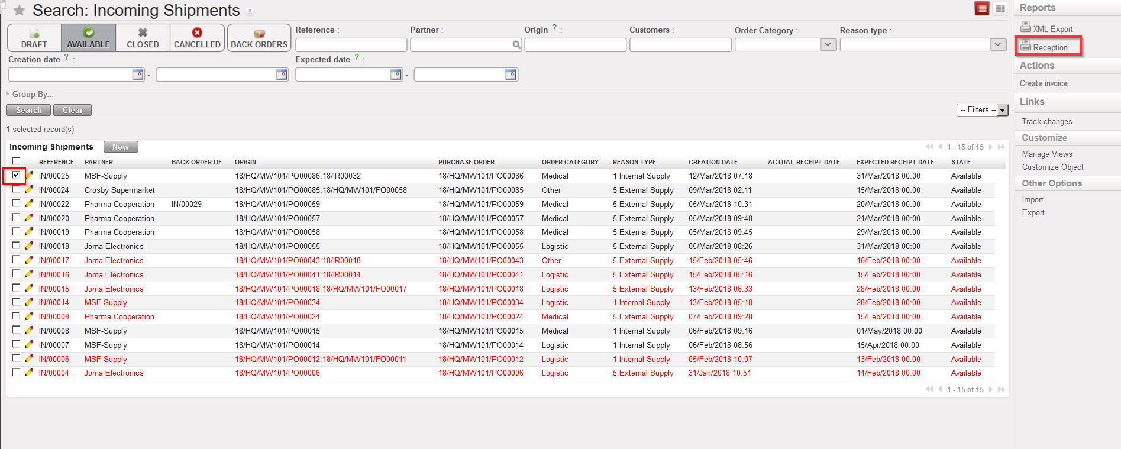Screen dimensions: 1121x449
Task: Open the calendar picker for Creation date start
Action: (x=137, y=75)
